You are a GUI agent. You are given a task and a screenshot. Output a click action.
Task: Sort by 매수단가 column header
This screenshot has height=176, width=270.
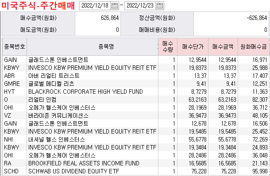[193, 46]
